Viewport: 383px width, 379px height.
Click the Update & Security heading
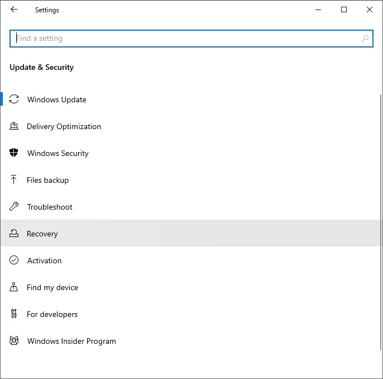[41, 67]
